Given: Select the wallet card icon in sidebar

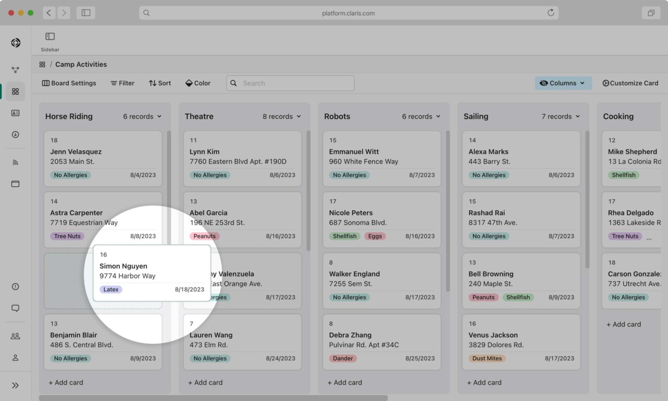Looking at the screenshot, I should [15, 184].
